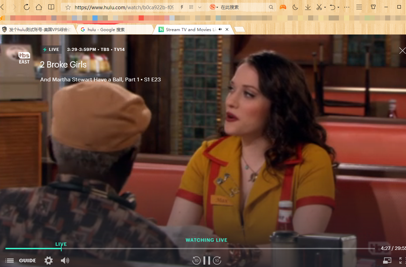Click the guide hamburger list icon
The width and height of the screenshot is (406, 267).
[x=10, y=260]
